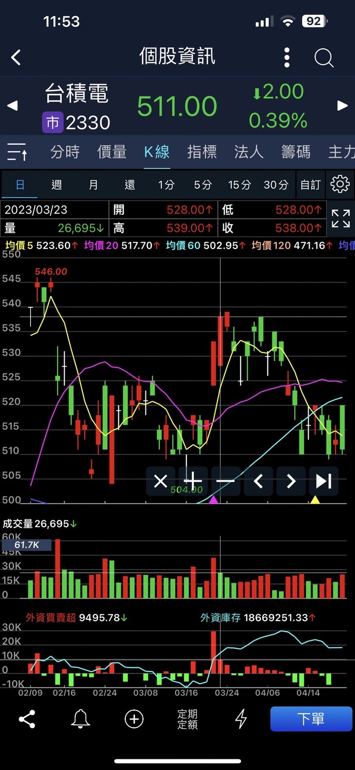Viewport: 355px width, 770px height.
Task: Switch to 法人 tab
Action: click(x=248, y=152)
